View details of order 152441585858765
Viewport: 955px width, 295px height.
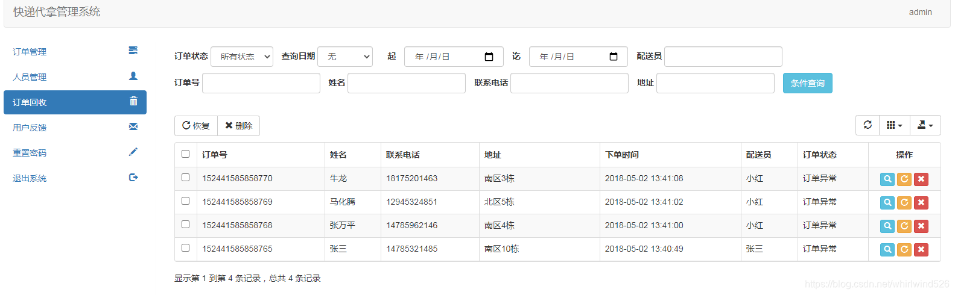coord(887,250)
